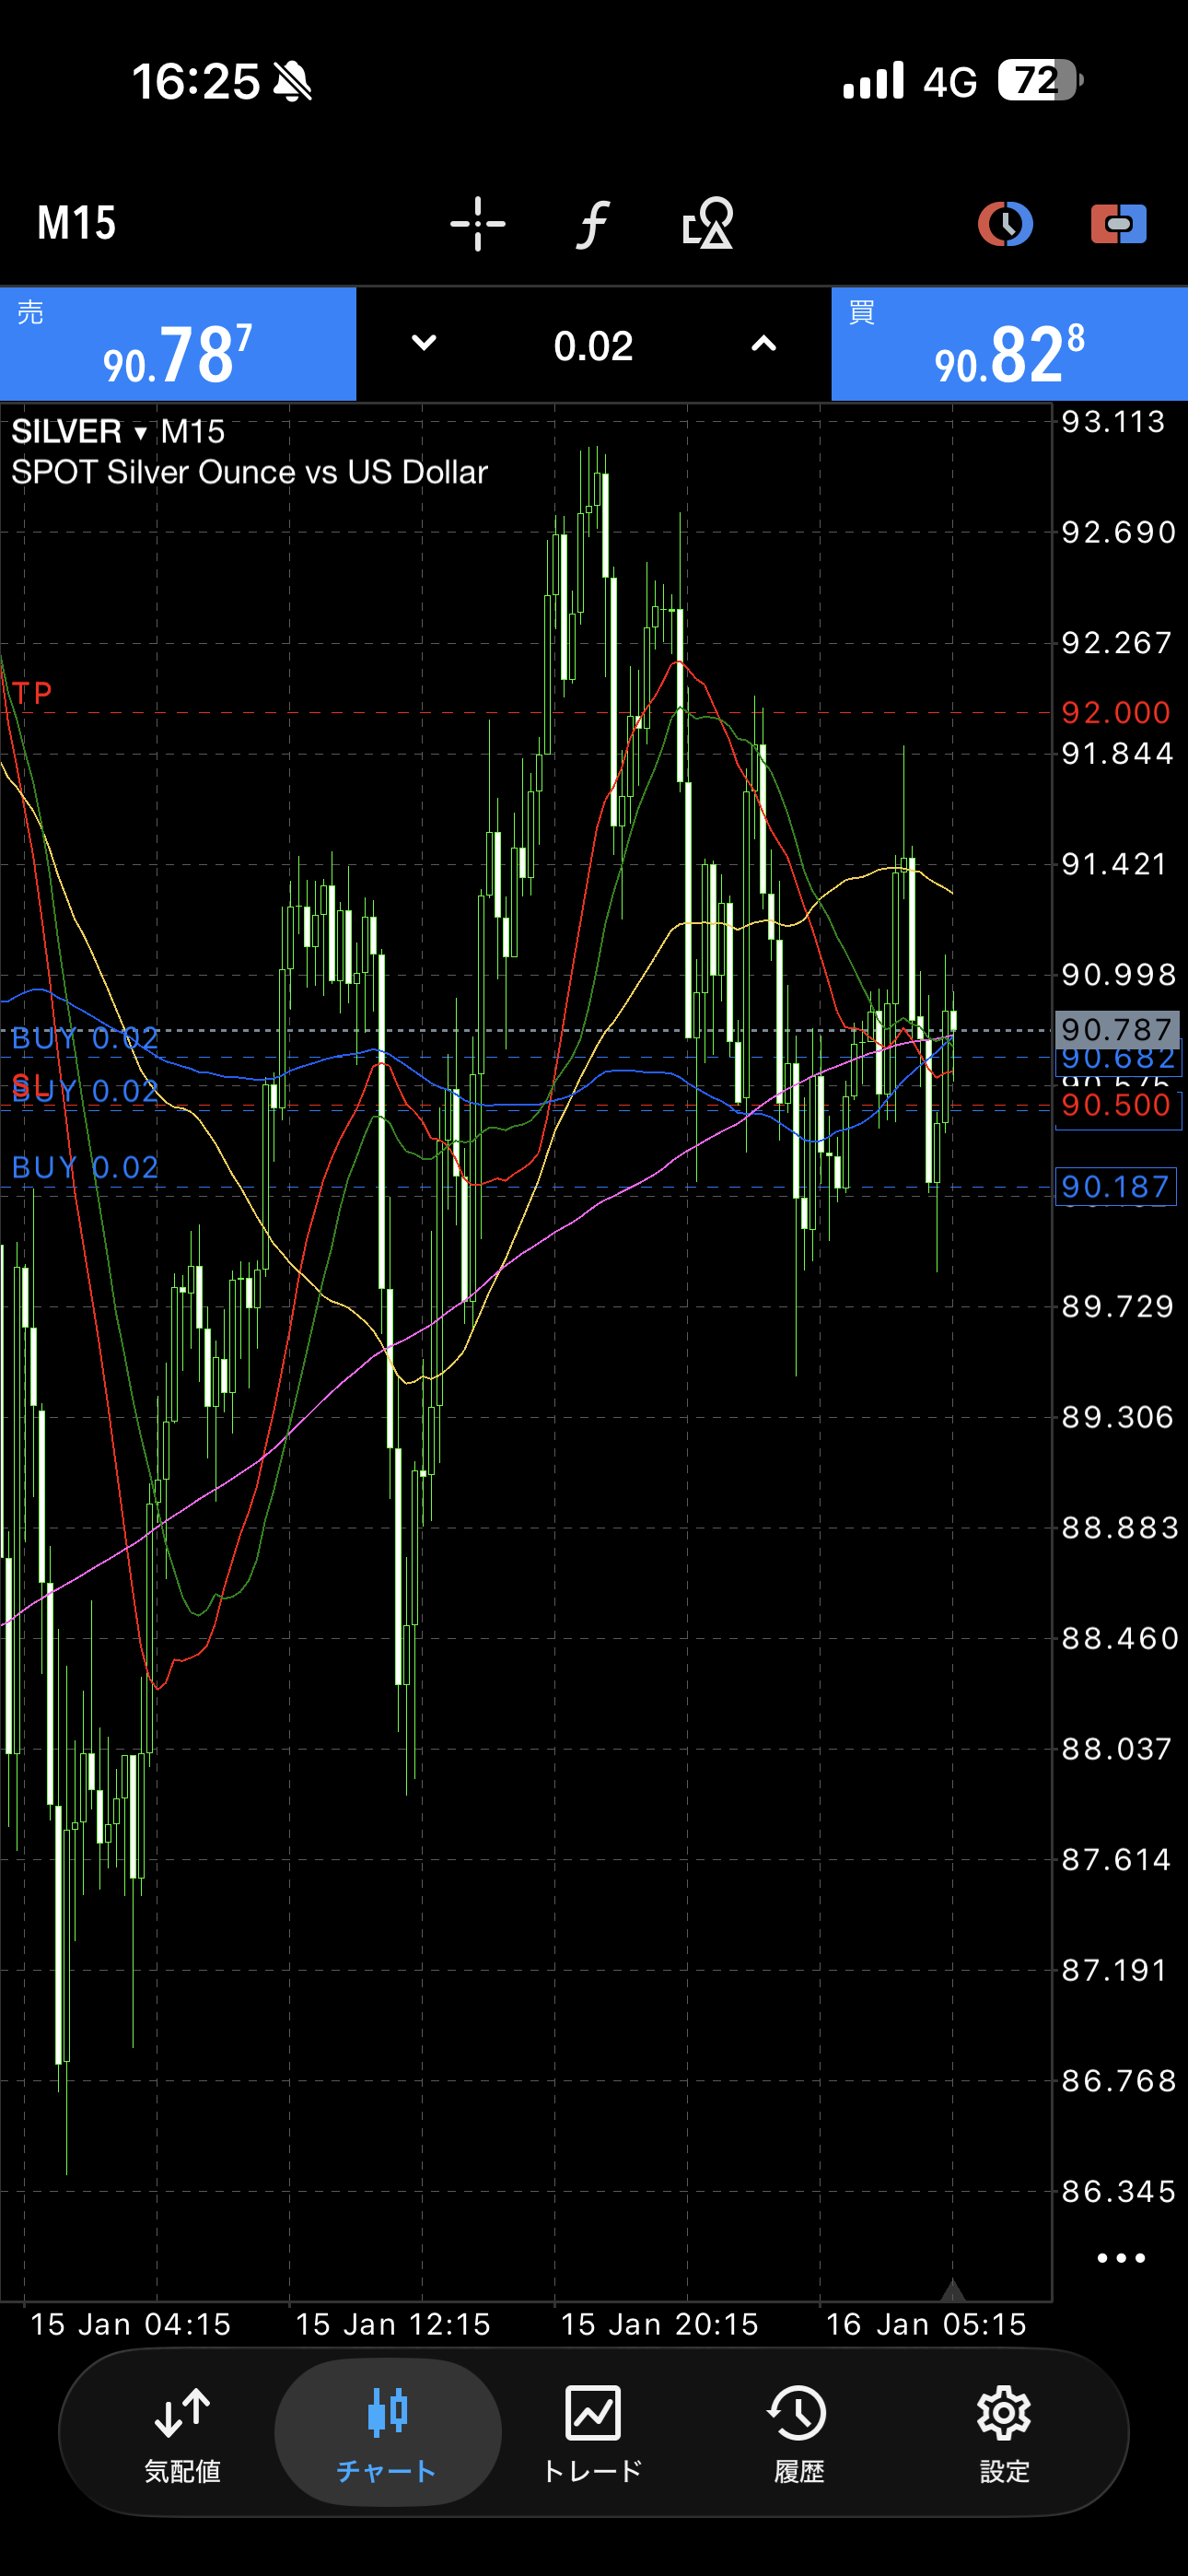Activate the crosshair cursor tool
The width and height of the screenshot is (1188, 2576).
[477, 223]
